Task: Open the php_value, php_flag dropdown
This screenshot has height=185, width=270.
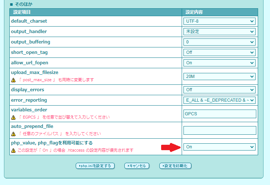Action: [x=220, y=147]
